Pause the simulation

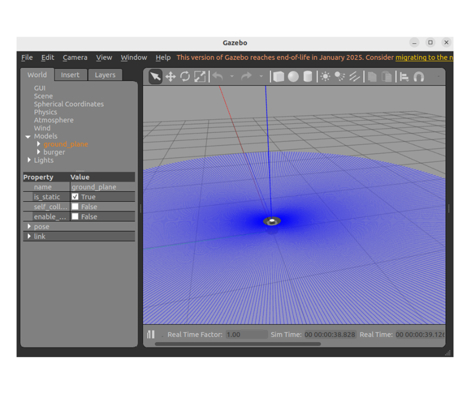(150, 334)
